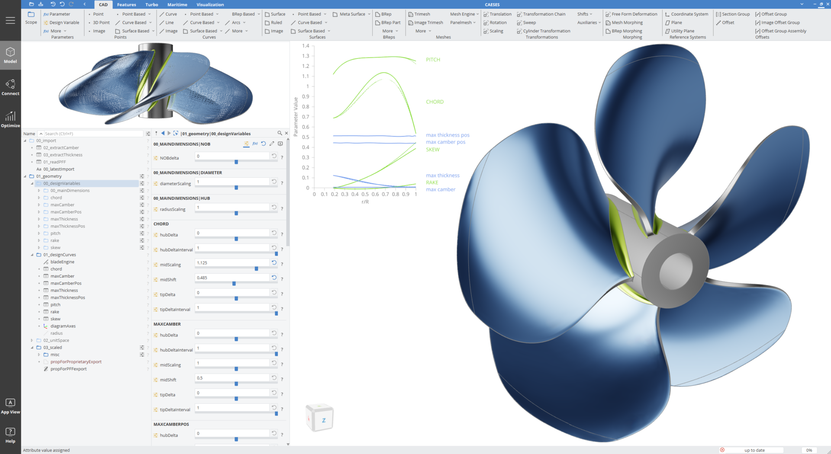The image size is (831, 454).
Task: Open the Visualization menu
Action: (x=210, y=4)
